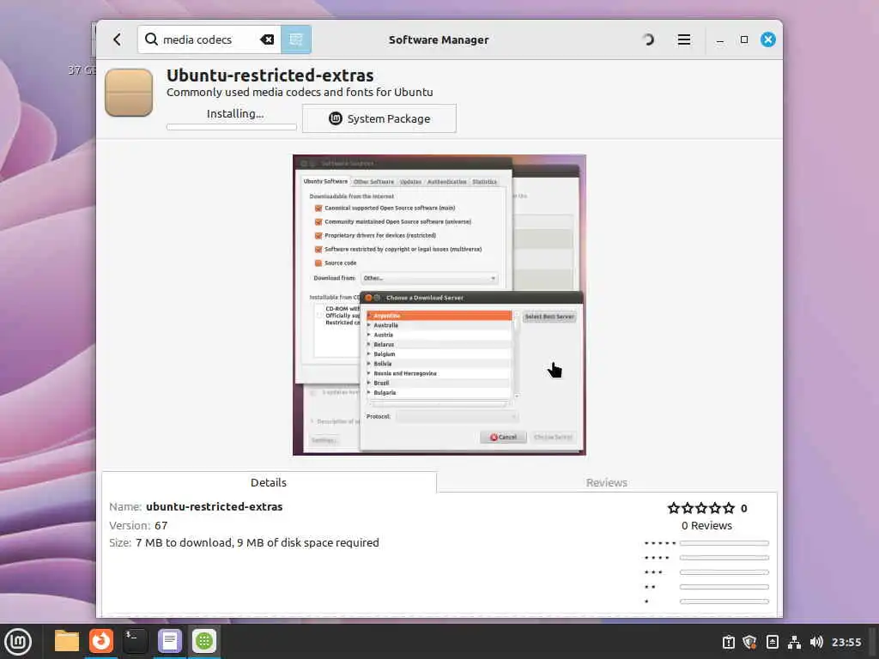Click the '0 Reviews' text
Image resolution: width=879 pixels, height=659 pixels.
click(706, 526)
